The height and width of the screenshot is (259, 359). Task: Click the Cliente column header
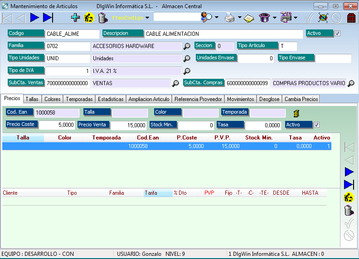tap(34, 193)
